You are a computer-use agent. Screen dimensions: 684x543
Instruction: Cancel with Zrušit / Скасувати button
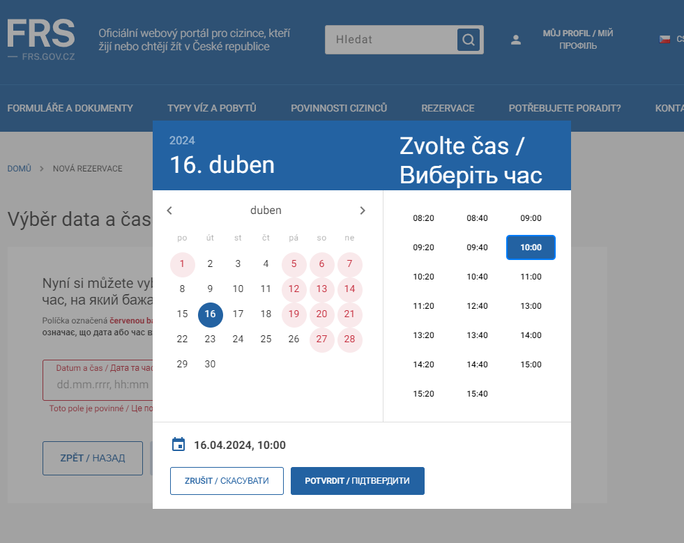point(227,481)
